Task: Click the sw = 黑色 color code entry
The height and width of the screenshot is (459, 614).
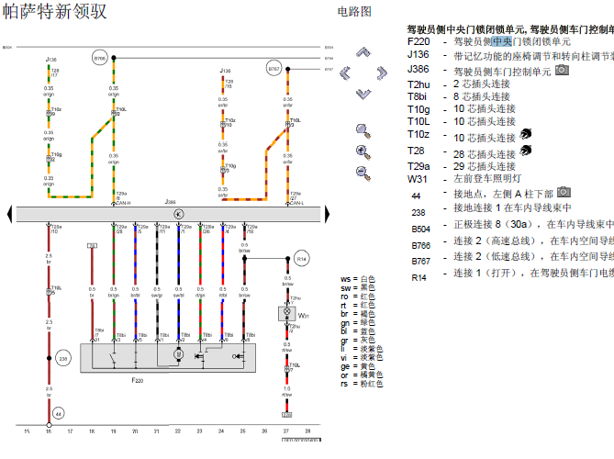Action: [x=358, y=288]
